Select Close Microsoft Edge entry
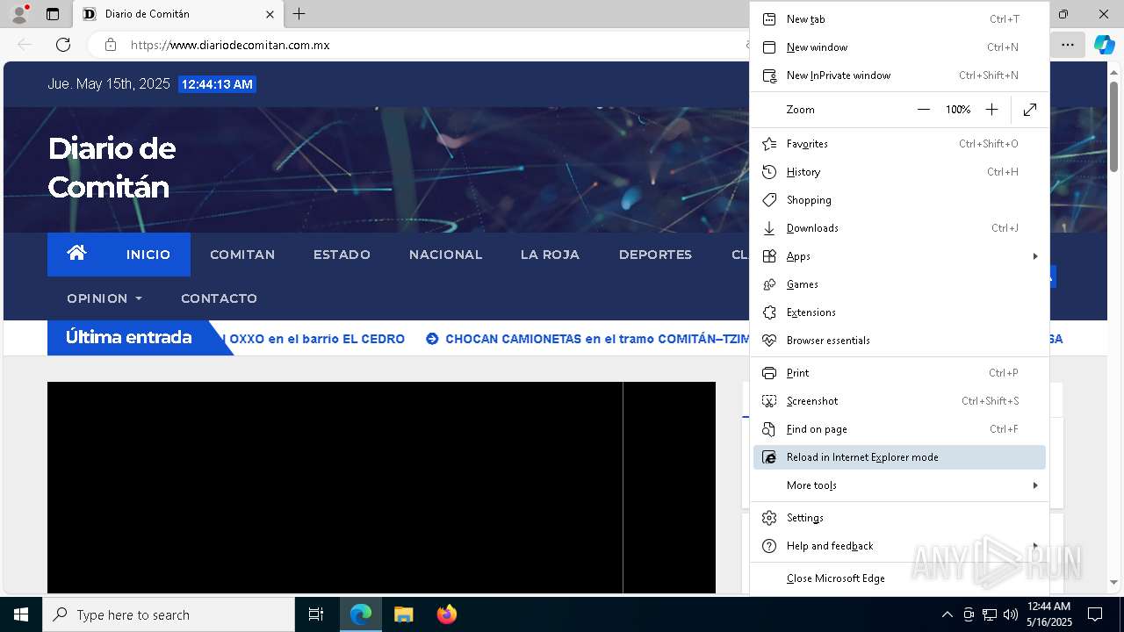Viewport: 1124px width, 632px height. [x=899, y=578]
